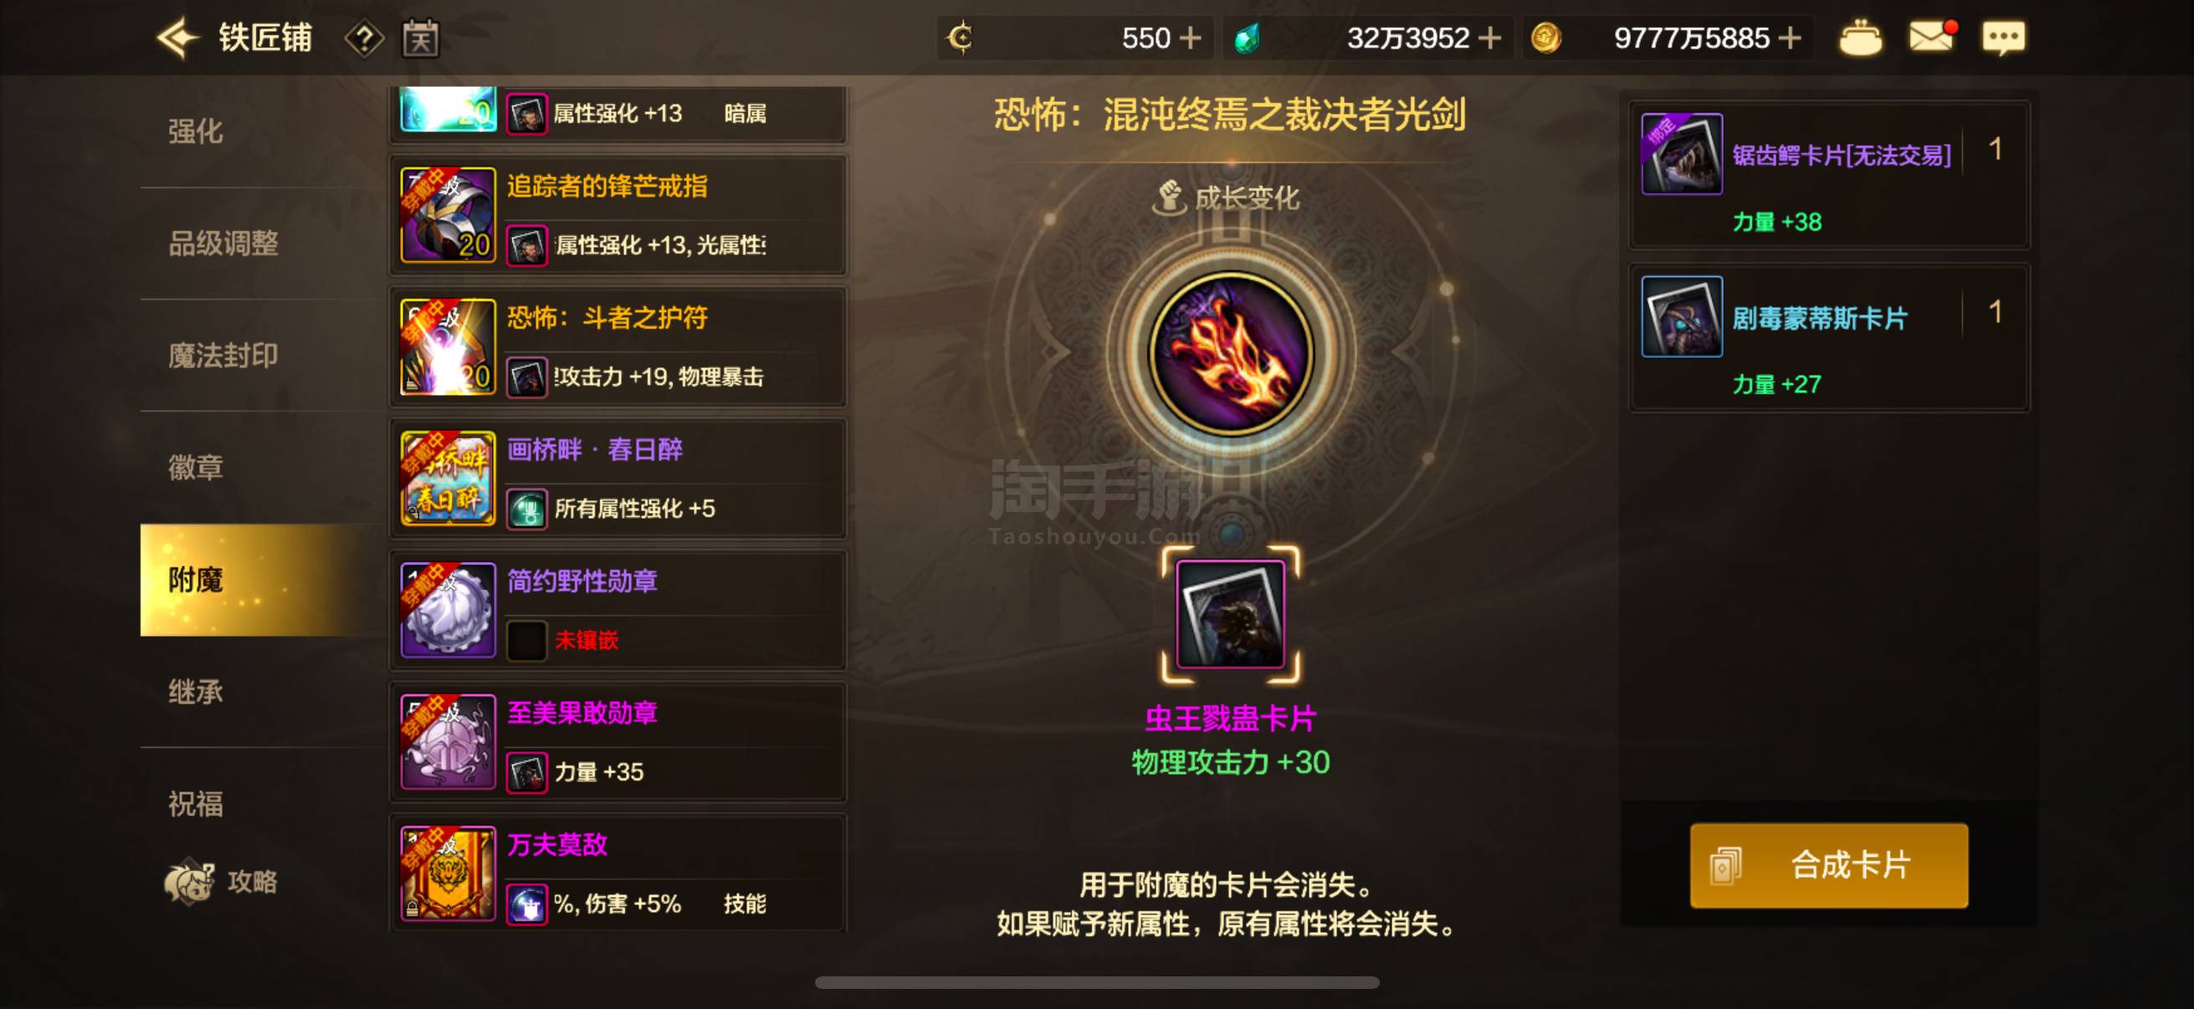Select 剧毒蒙蒂斯卡片 from card list
2194x1009 pixels.
point(1829,337)
